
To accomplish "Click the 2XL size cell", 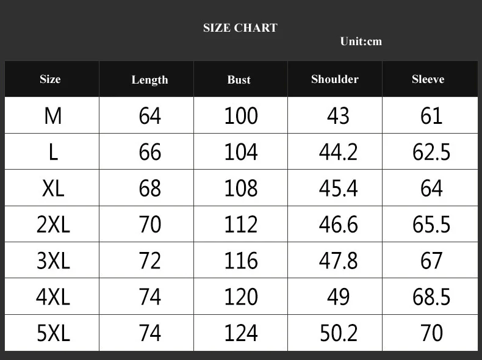I will tap(53, 225).
